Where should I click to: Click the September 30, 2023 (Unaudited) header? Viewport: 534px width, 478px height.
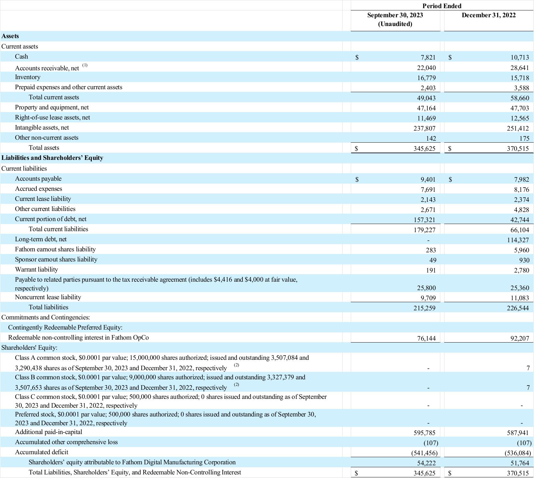click(x=395, y=20)
